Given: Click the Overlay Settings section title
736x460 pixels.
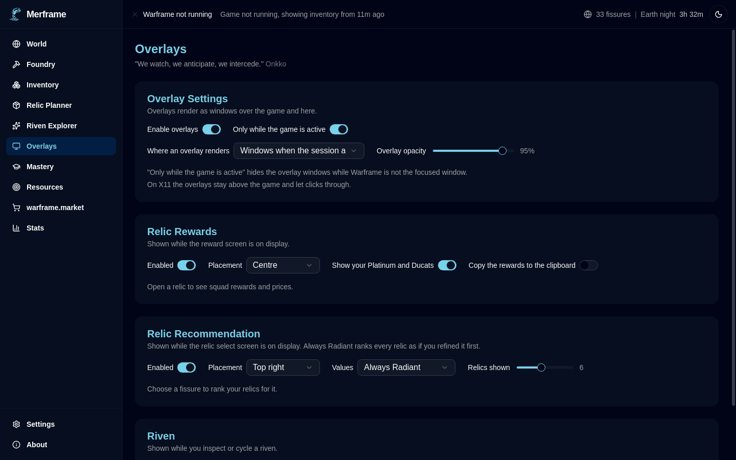Looking at the screenshot, I should click(188, 99).
